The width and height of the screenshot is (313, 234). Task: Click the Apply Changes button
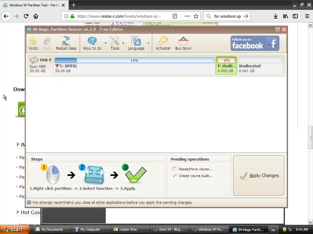[x=259, y=175]
